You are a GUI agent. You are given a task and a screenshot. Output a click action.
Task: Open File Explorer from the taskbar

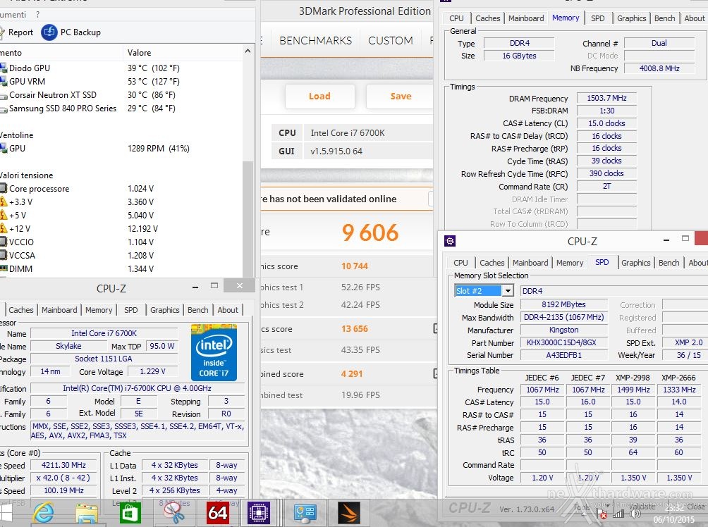tap(87, 513)
